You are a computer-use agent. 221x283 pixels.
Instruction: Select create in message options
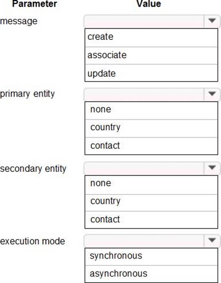pos(151,37)
